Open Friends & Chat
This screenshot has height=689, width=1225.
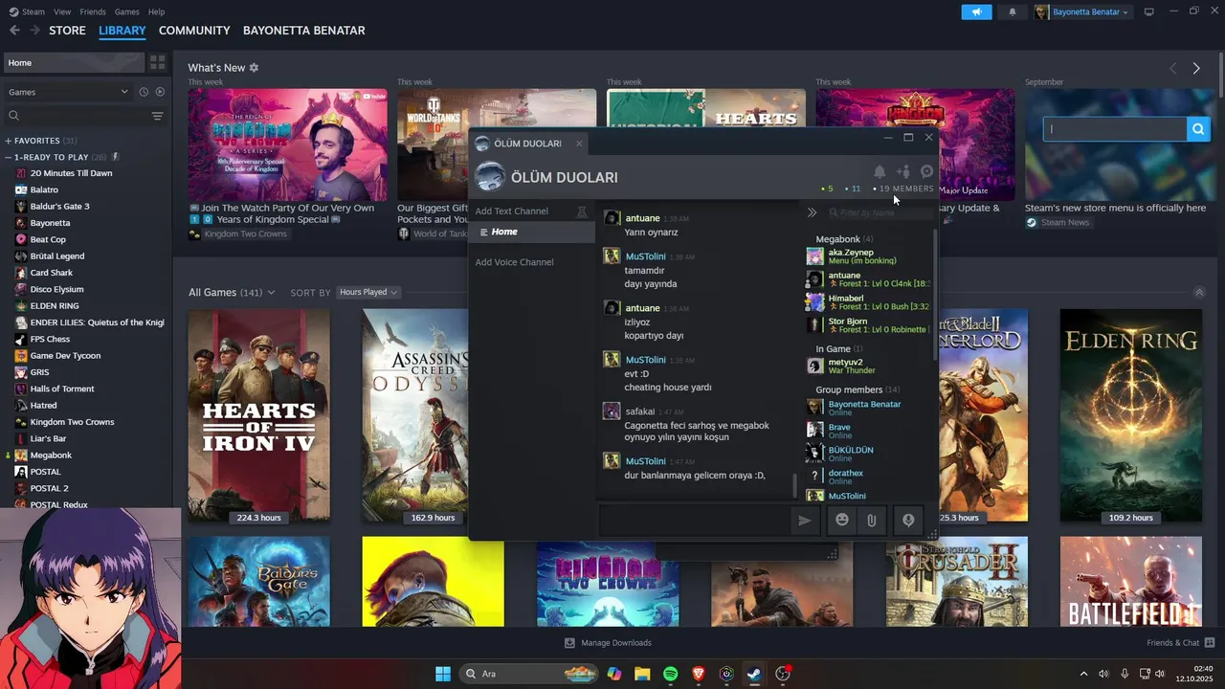(1180, 642)
